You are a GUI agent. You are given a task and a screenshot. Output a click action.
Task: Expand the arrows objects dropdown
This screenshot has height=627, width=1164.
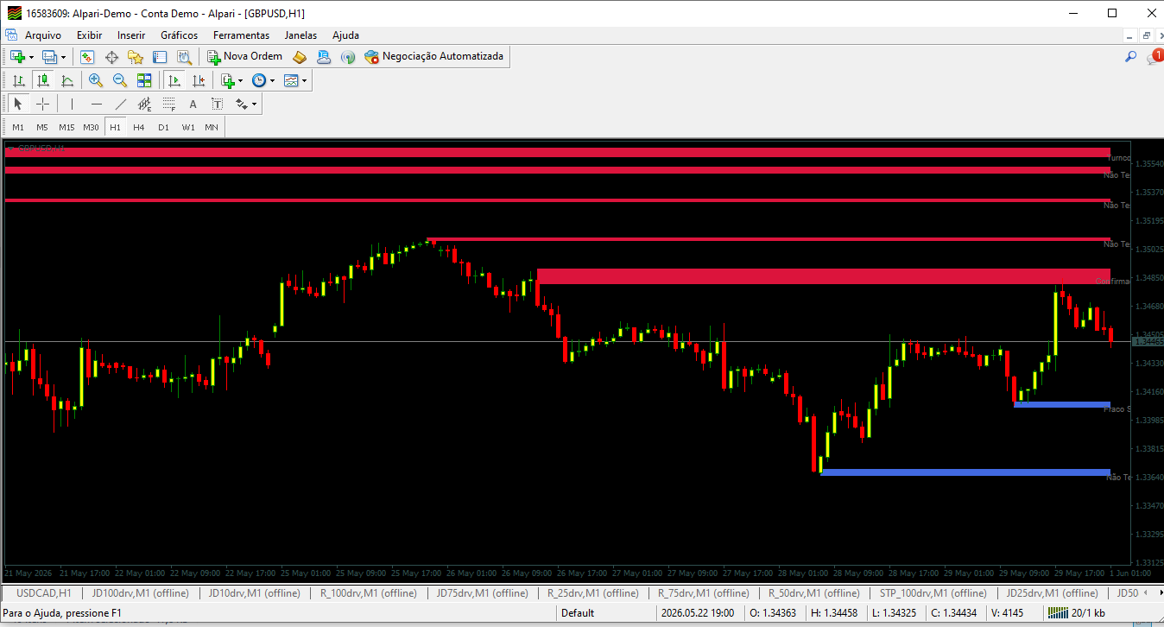(x=254, y=104)
